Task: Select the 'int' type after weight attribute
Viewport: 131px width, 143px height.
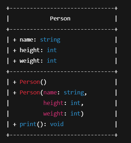Action: pos(52,61)
